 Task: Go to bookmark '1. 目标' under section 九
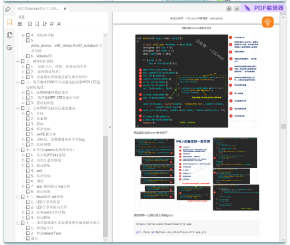click(x=37, y=113)
